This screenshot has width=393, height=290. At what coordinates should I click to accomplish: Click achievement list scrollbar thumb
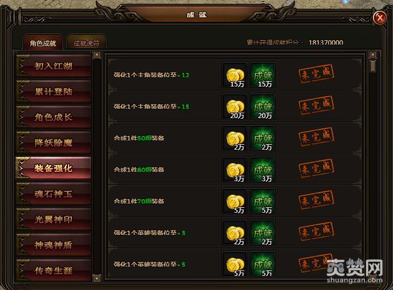(373, 66)
